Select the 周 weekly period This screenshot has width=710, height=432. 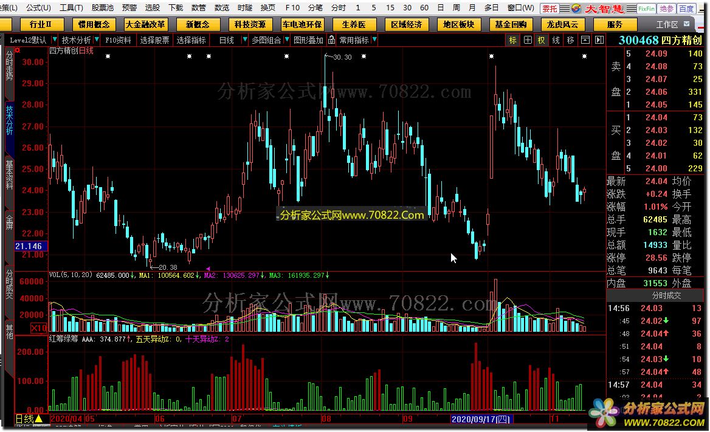click(x=457, y=8)
